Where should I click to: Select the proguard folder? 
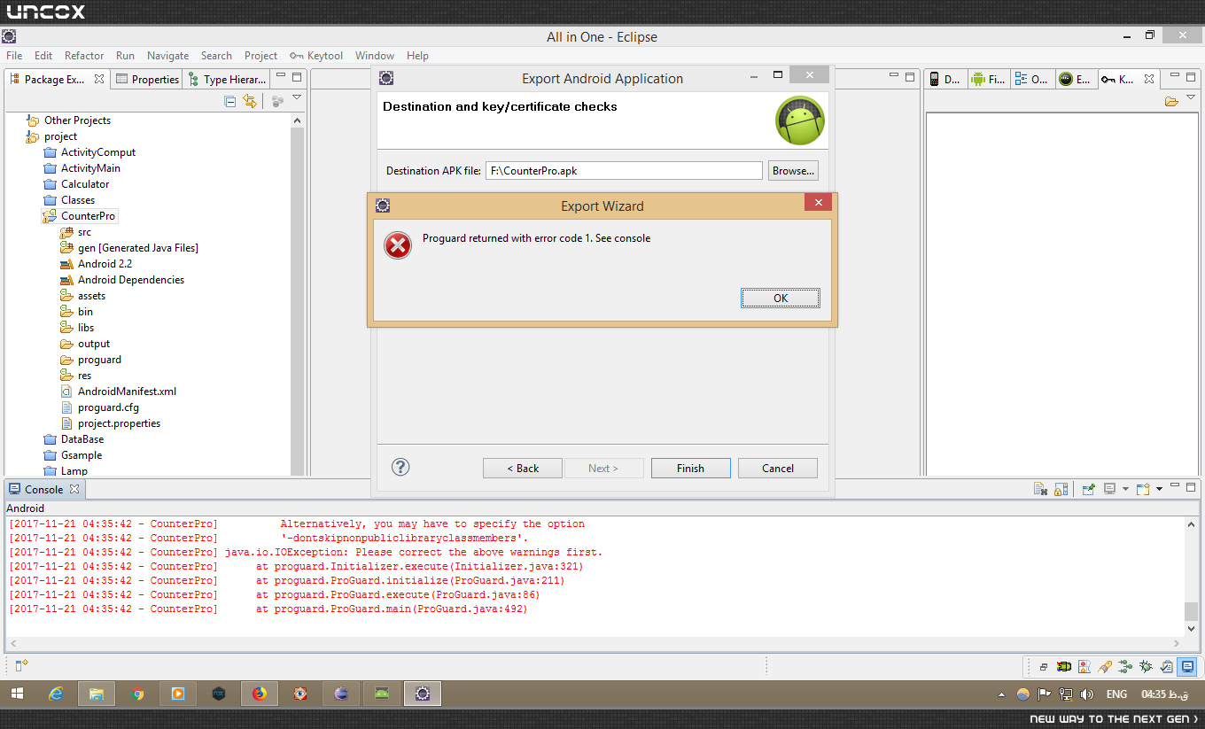(x=99, y=360)
